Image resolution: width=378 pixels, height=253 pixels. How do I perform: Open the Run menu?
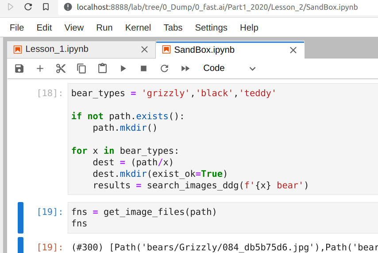point(104,27)
